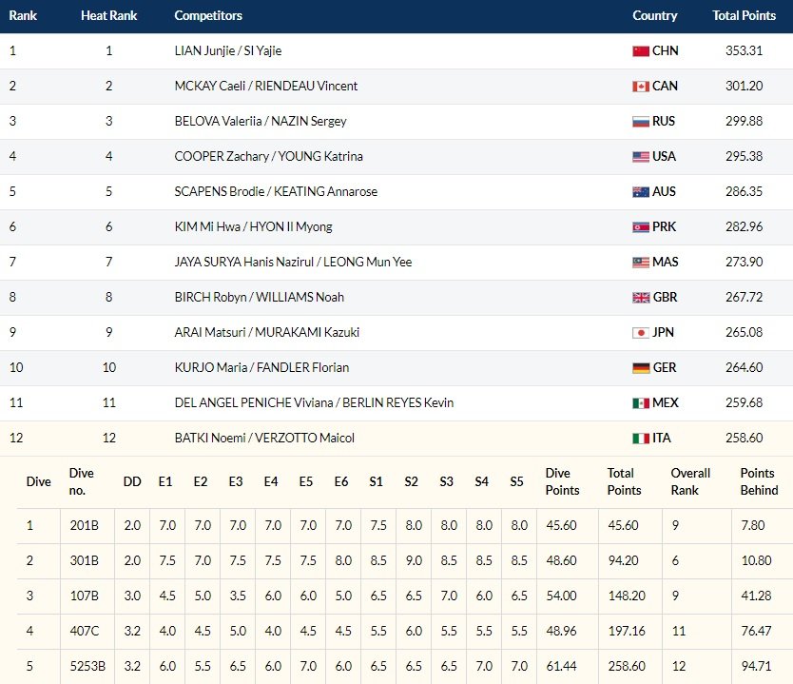Click the Total Points header in the top bar
The height and width of the screenshot is (684, 793).
744,15
